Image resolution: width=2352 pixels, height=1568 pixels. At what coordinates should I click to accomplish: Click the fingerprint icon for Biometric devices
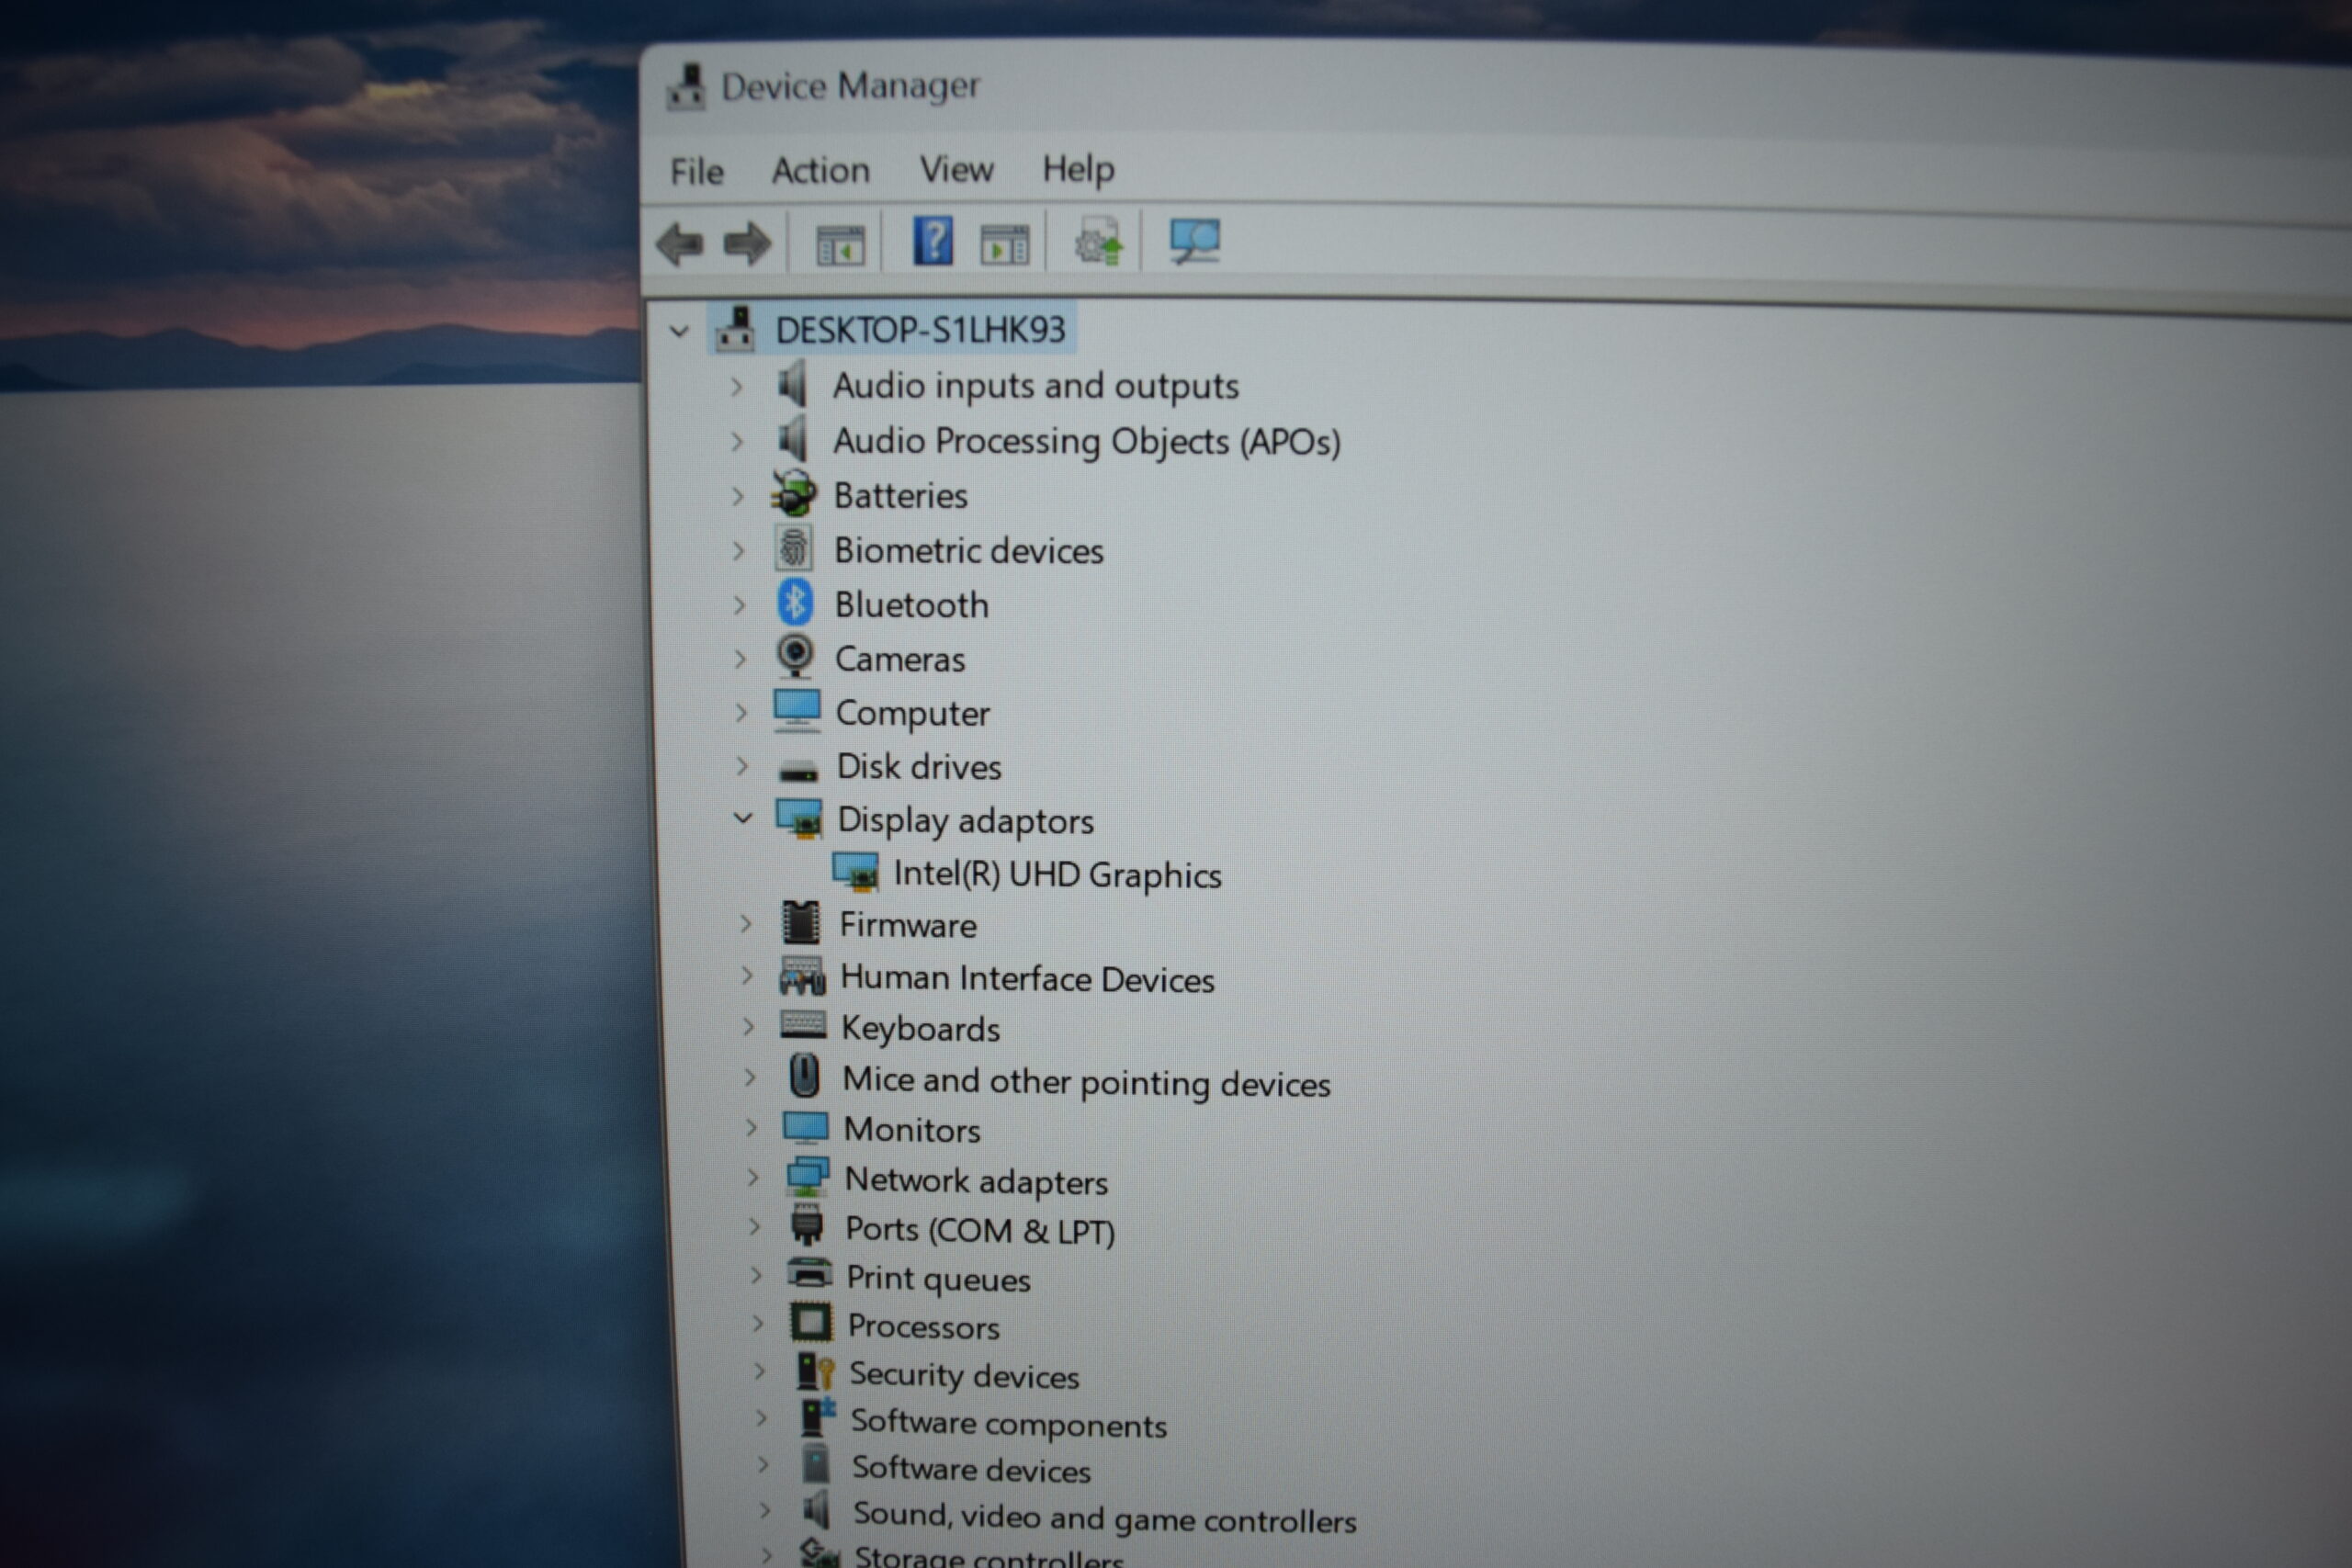(794, 548)
